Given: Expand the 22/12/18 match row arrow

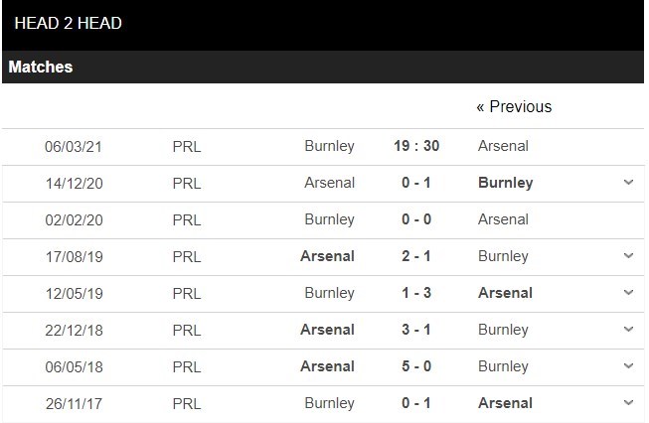Looking at the screenshot, I should (x=628, y=330).
